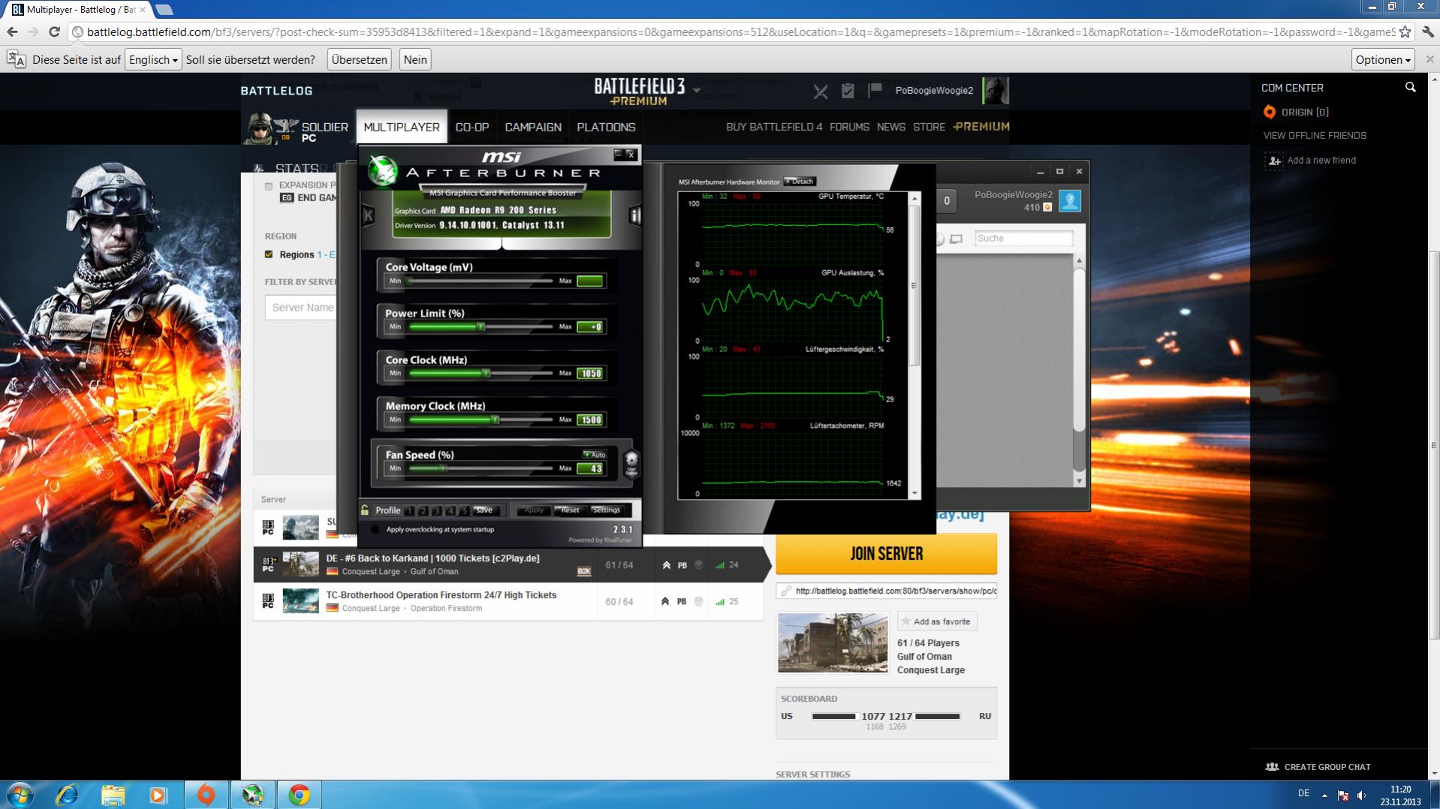
Task: Click the Join Server button
Action: [x=886, y=554]
